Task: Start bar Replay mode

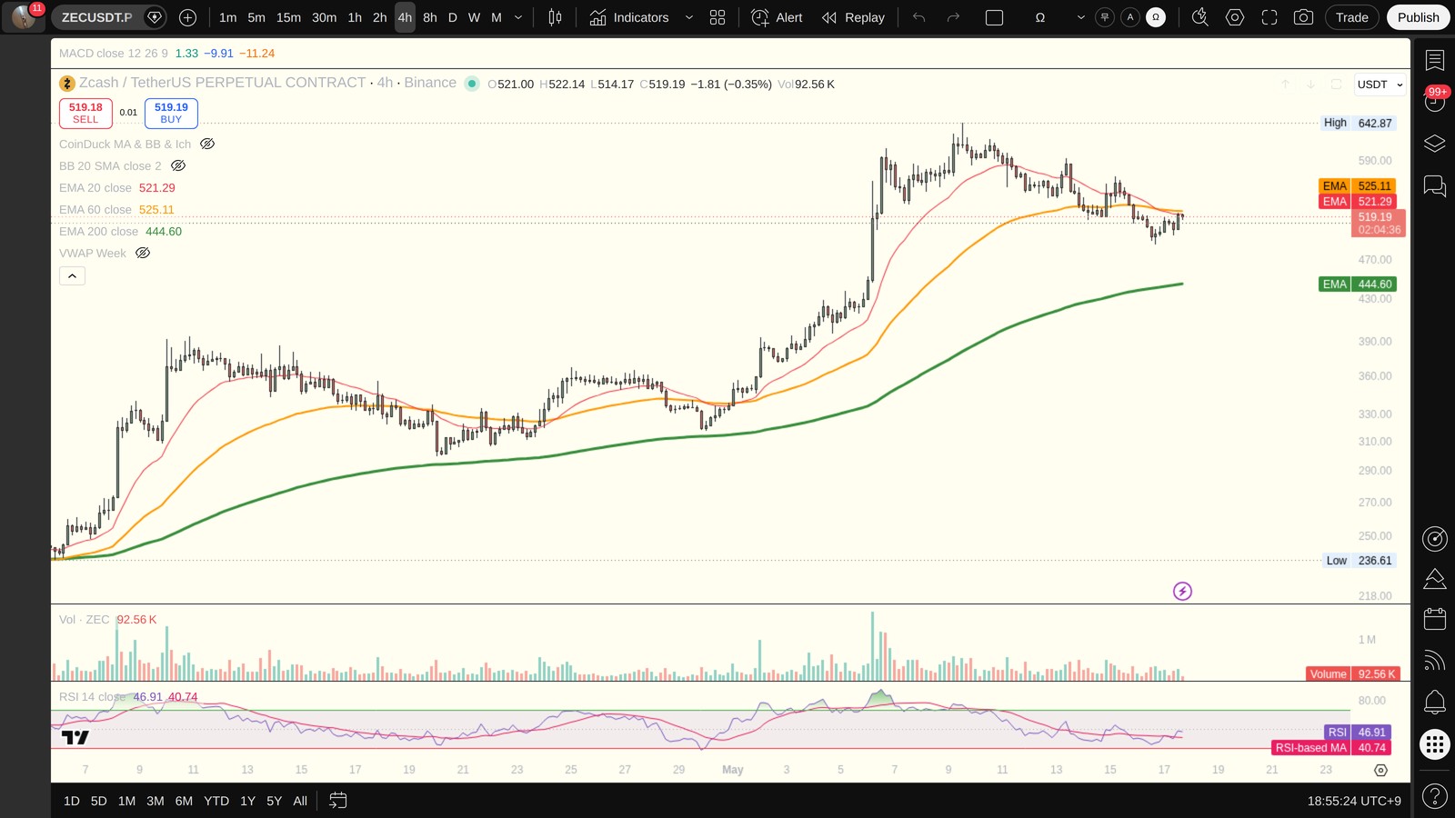Action: tap(853, 17)
